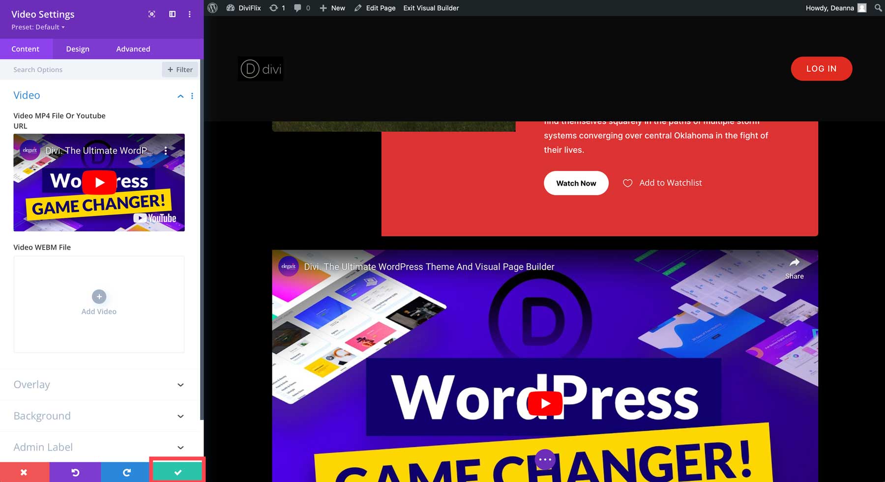The width and height of the screenshot is (885, 482).
Task: Open the New content menu
Action: click(332, 8)
